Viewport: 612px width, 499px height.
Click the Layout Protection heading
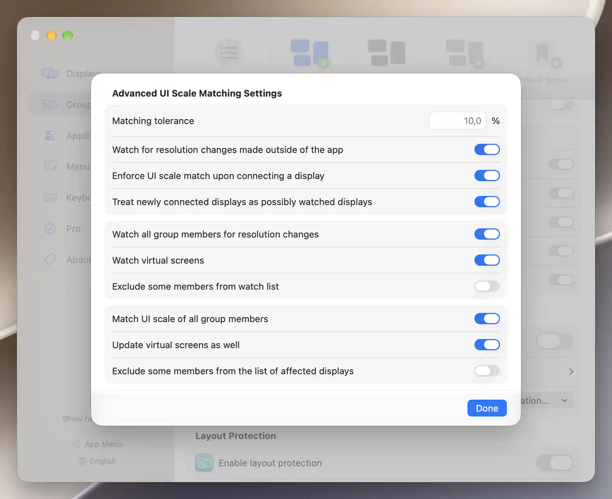[235, 436]
